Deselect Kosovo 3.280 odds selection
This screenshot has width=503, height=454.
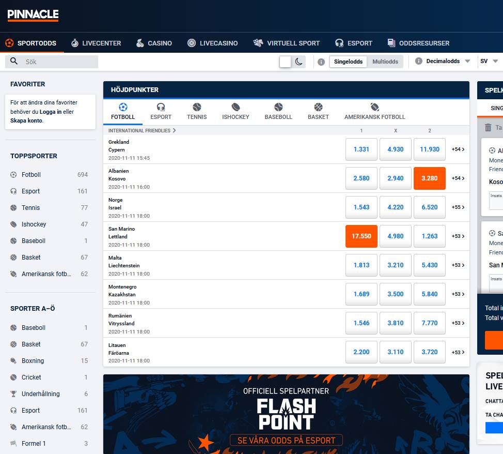[x=430, y=178]
